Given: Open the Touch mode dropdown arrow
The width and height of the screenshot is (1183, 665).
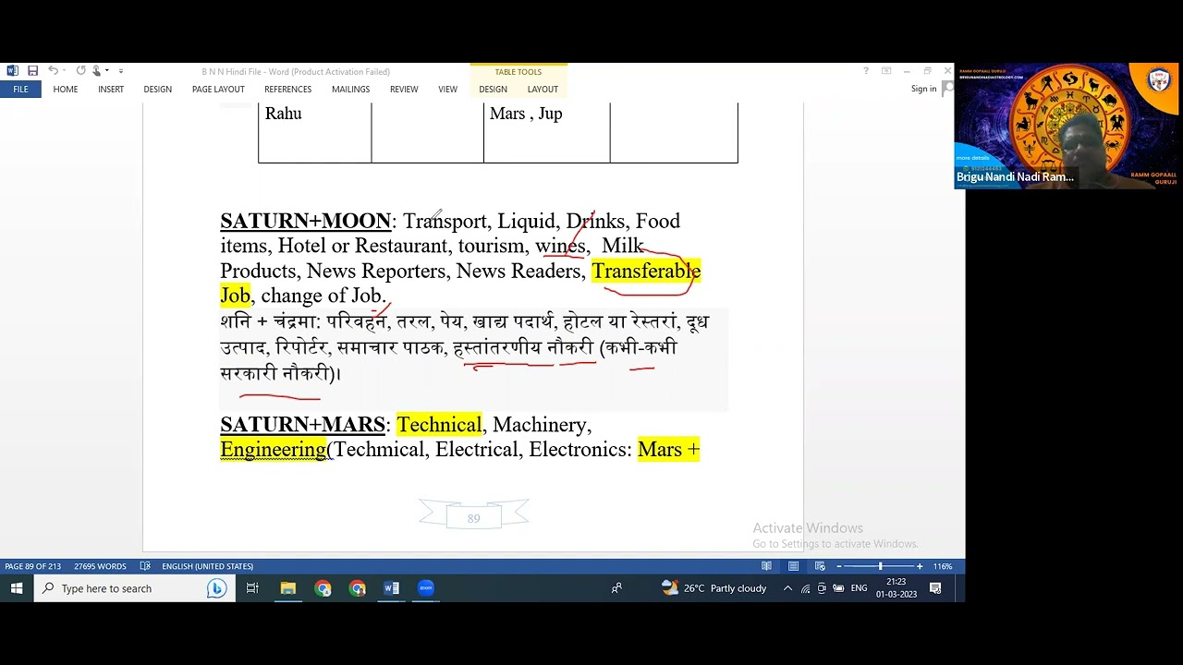Looking at the screenshot, I should 107,71.
